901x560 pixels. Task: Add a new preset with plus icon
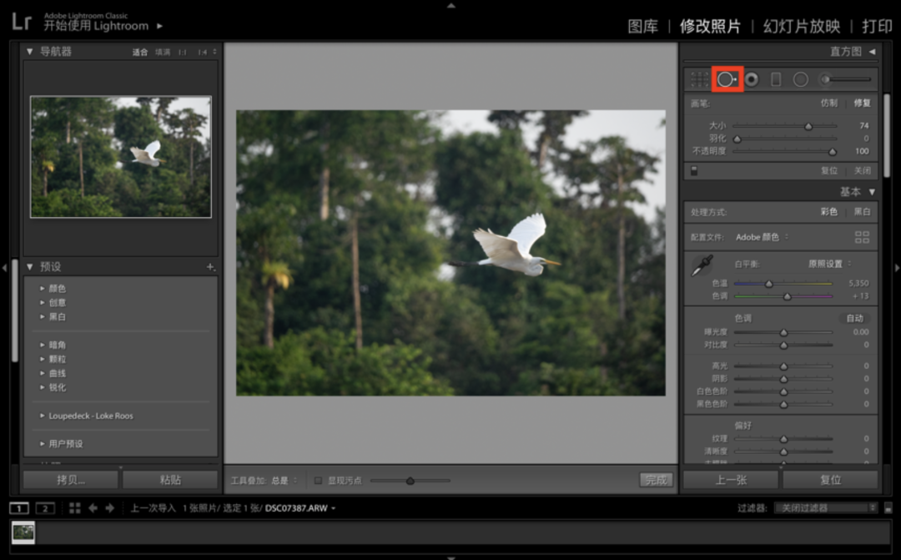click(x=210, y=267)
